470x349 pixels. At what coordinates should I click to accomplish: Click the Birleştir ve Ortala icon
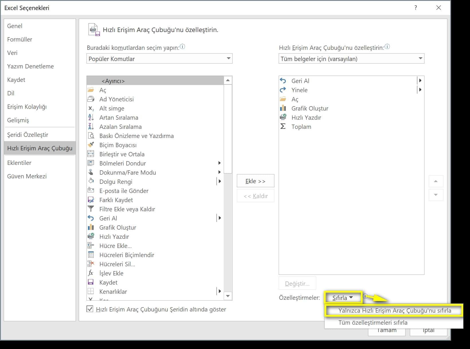[x=91, y=154]
